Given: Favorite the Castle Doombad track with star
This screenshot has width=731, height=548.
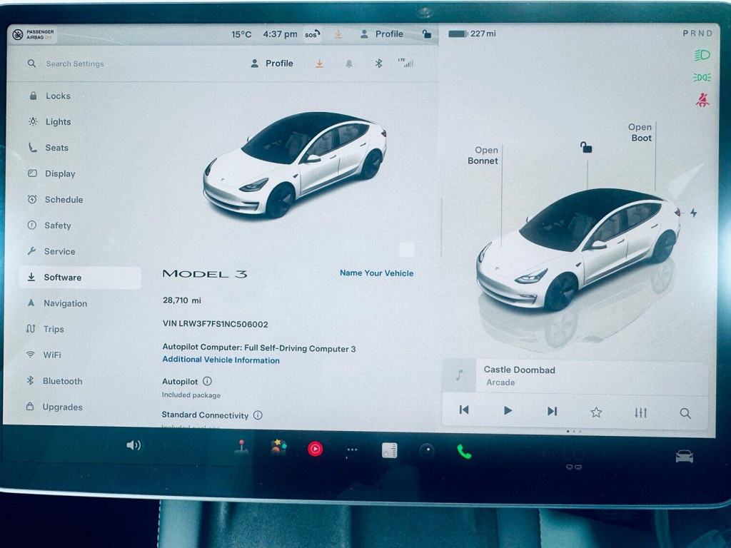Looking at the screenshot, I should click(x=596, y=412).
